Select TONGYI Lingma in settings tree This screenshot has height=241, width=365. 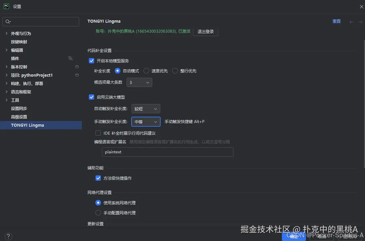[41, 125]
